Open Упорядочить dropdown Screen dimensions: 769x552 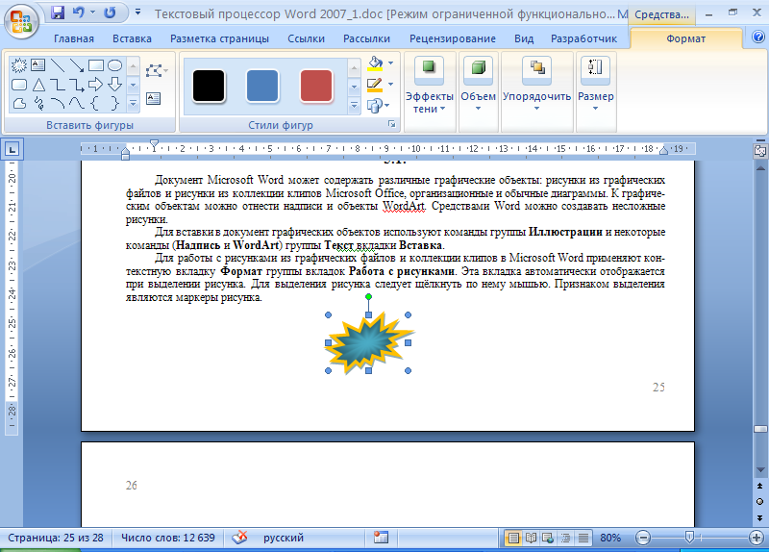[537, 86]
